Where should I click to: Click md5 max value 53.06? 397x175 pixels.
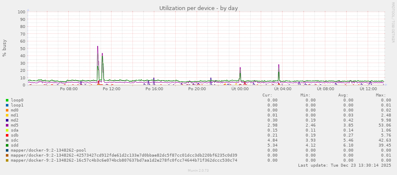[386, 125]
